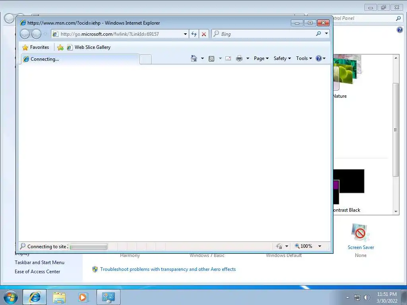Click the Control Panel taskbar icon
The width and height of the screenshot is (407, 305).
[x=108, y=297]
